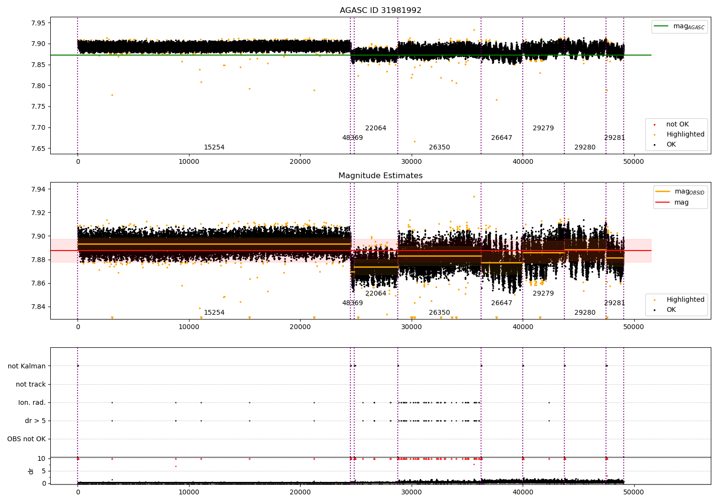This screenshot has height=503, width=718.
Task: Click the 7.94 y-axis tick label
Action: (38, 190)
